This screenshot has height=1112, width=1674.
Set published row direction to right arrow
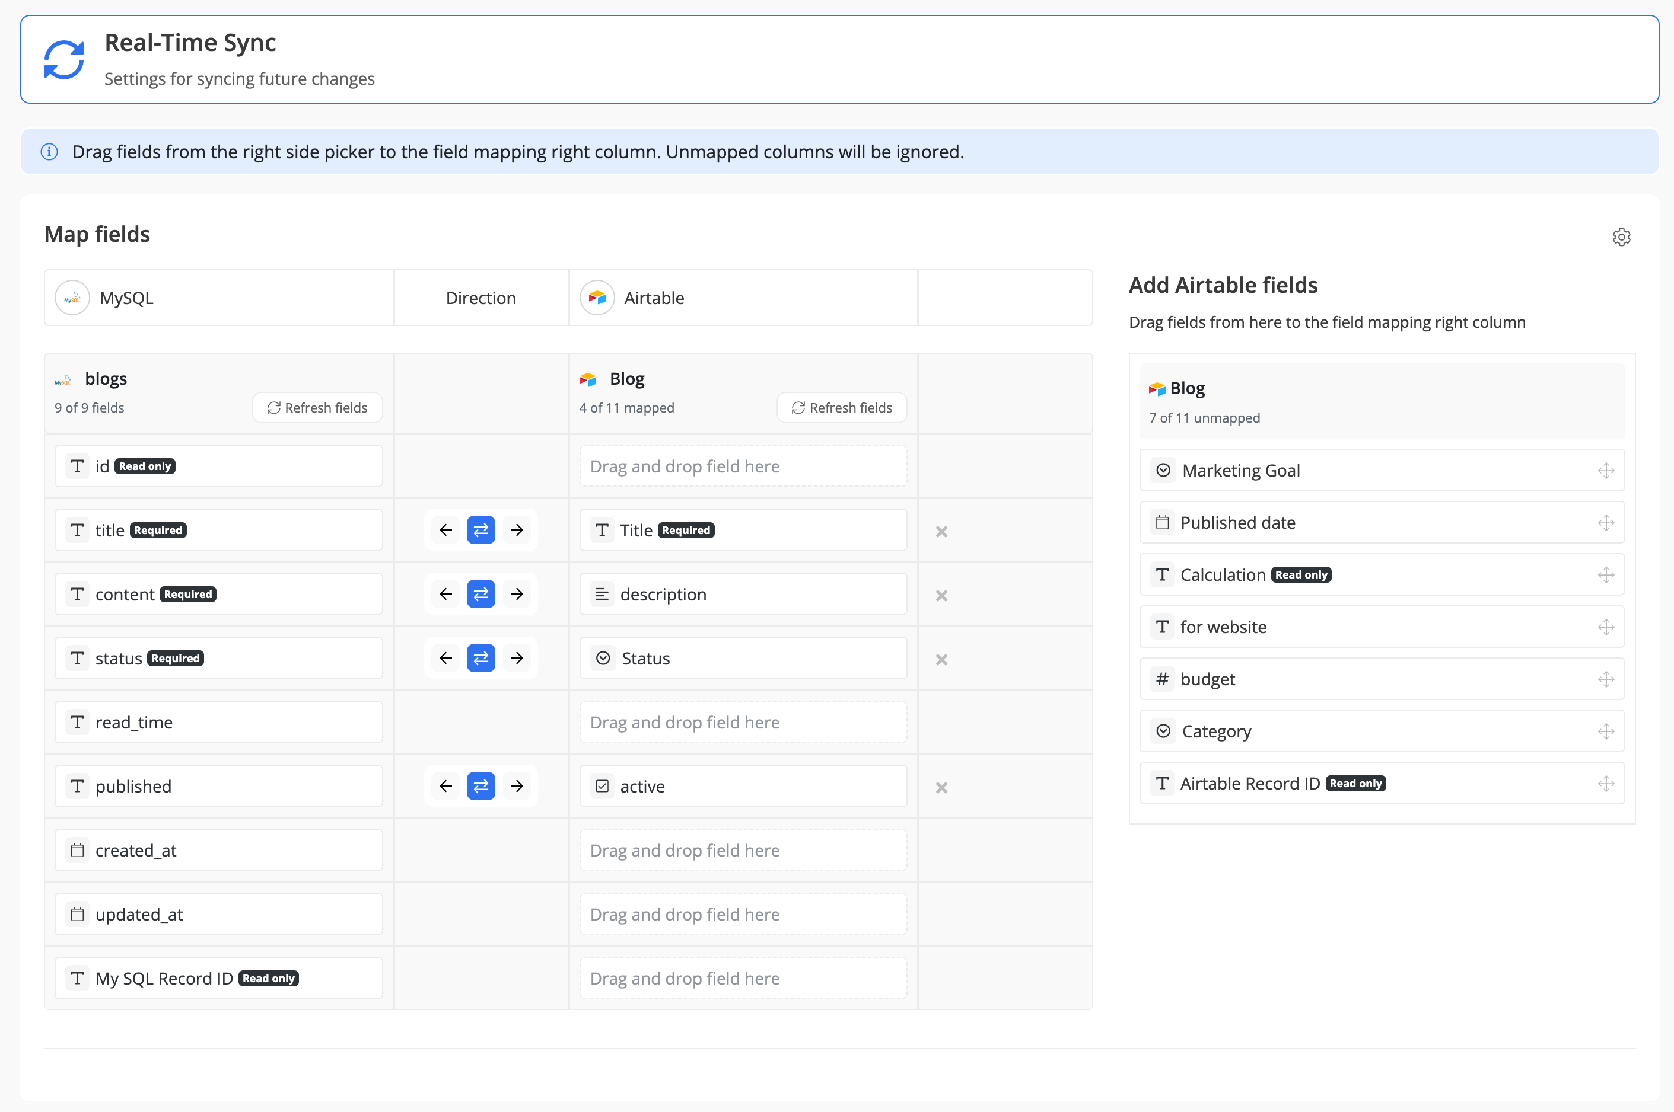[517, 786]
